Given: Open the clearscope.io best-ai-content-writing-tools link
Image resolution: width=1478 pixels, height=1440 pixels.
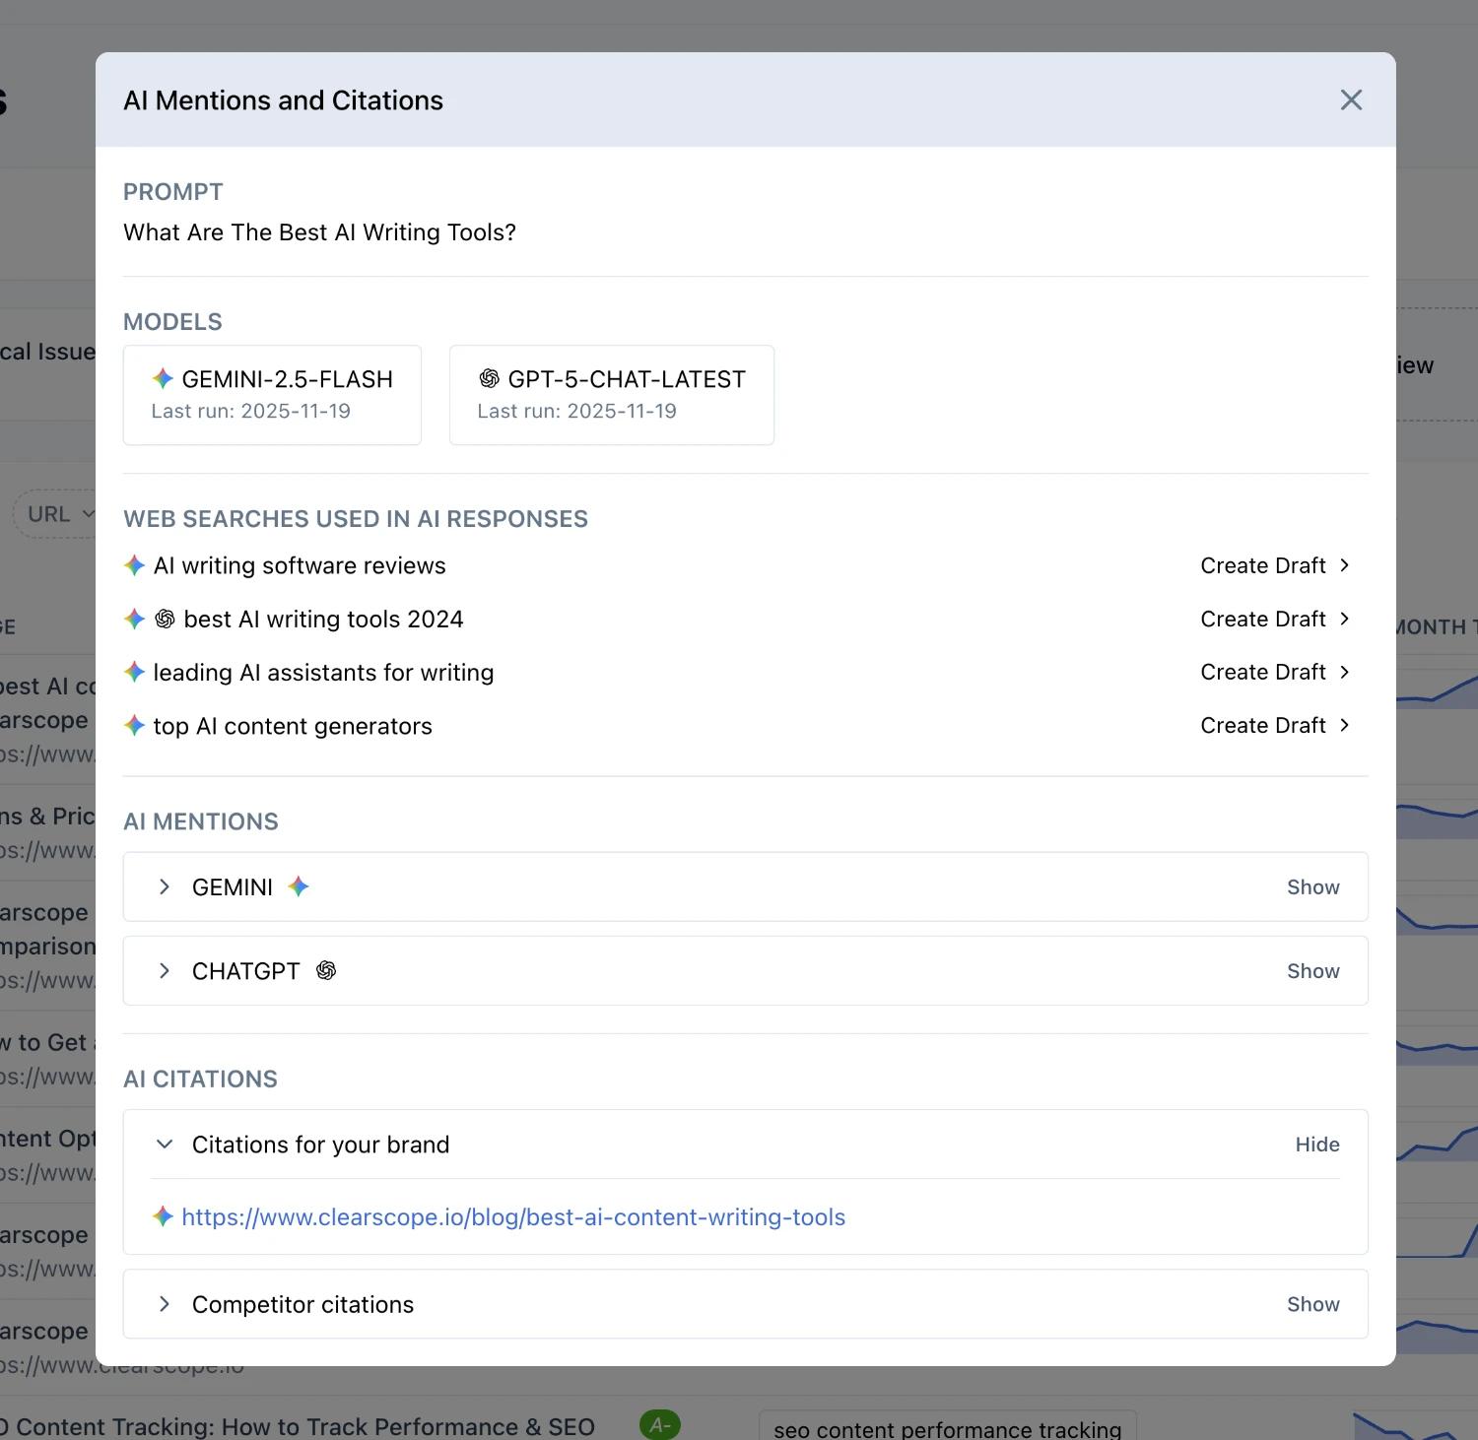Looking at the screenshot, I should (x=513, y=1217).
